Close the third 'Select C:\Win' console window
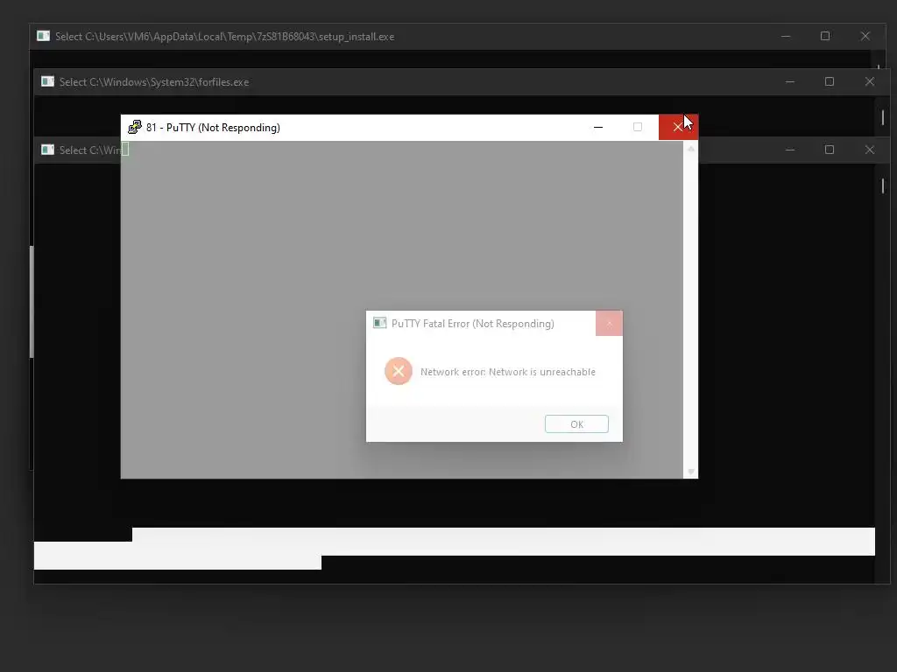 point(870,150)
